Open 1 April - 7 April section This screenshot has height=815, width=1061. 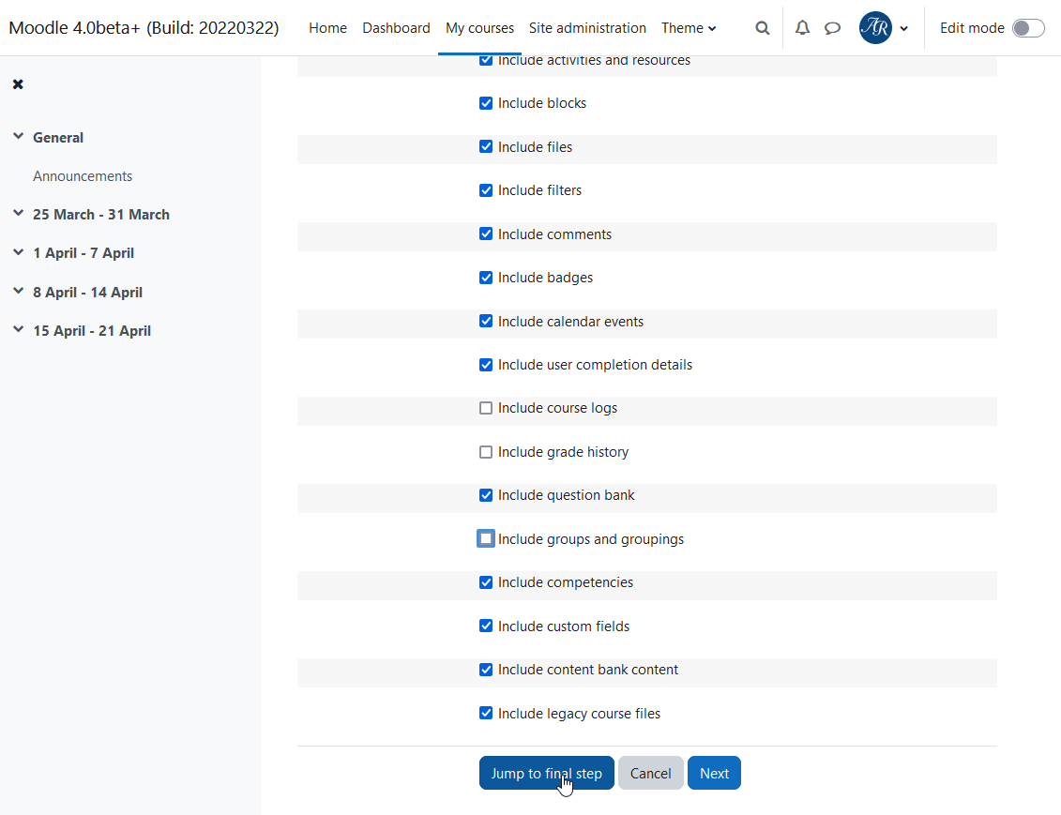point(83,253)
